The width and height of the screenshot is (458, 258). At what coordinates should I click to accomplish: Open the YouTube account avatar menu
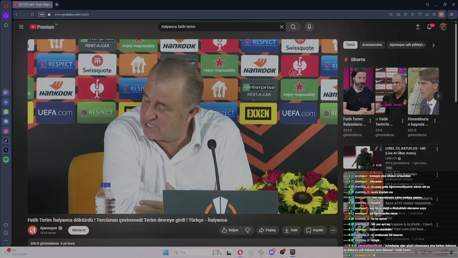(x=443, y=27)
